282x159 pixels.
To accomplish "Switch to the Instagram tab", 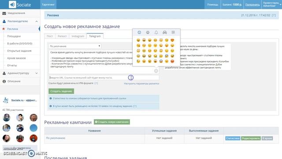I will click(x=78, y=36).
